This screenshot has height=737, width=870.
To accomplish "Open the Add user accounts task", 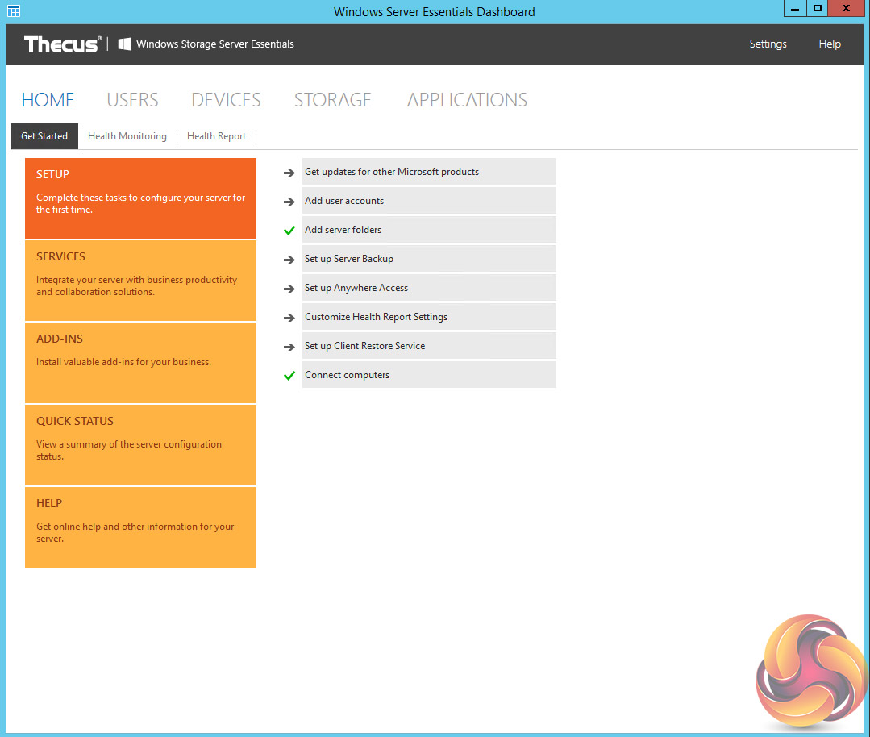I will [429, 200].
